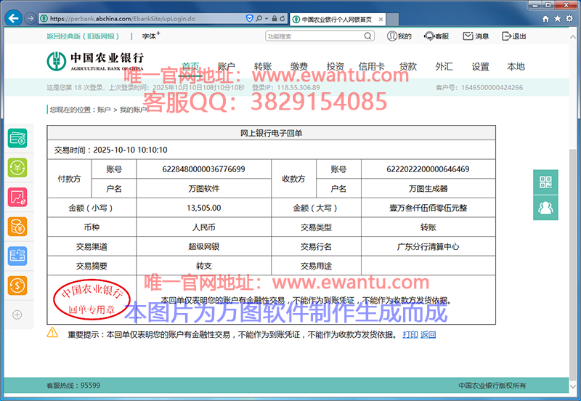This screenshot has height=401, width=581.
Task: Click the browser back arrow button
Action: coord(13,18)
